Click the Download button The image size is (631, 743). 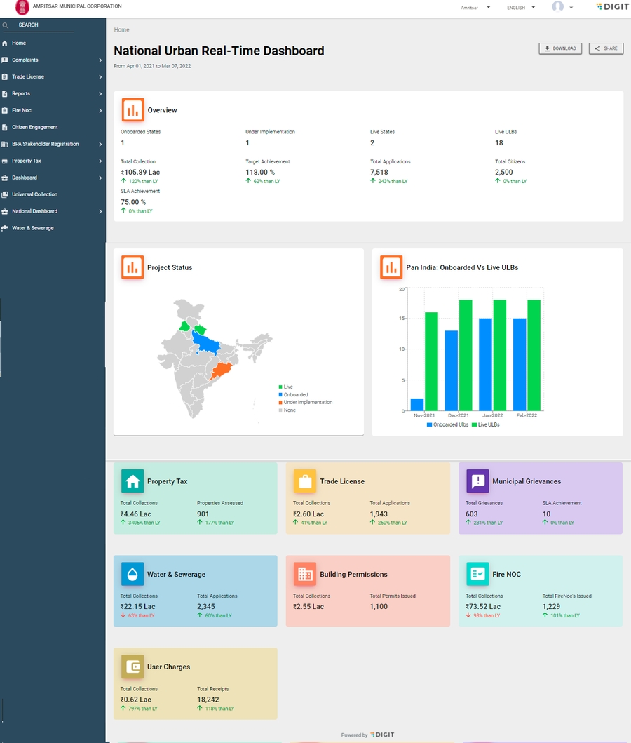tap(559, 48)
